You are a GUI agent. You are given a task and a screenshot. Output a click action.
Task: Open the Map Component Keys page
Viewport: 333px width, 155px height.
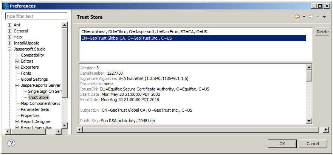tap(40, 103)
